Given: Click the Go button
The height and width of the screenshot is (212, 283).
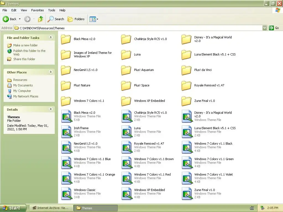Looking at the screenshot, I should pyautogui.click(x=274, y=28).
